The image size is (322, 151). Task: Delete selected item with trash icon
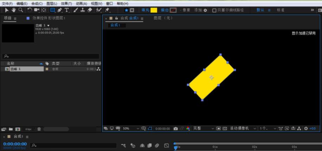click(x=39, y=129)
